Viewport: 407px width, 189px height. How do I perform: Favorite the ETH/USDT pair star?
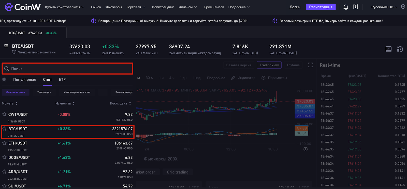tap(4, 143)
